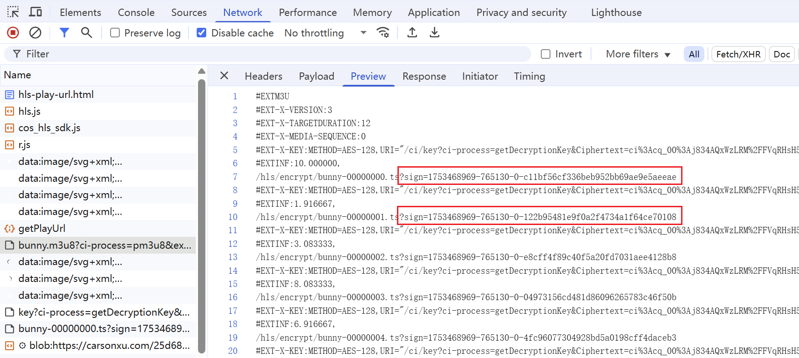This screenshot has width=799, height=358.
Task: Switch to the Console panel tab
Action: click(x=136, y=12)
